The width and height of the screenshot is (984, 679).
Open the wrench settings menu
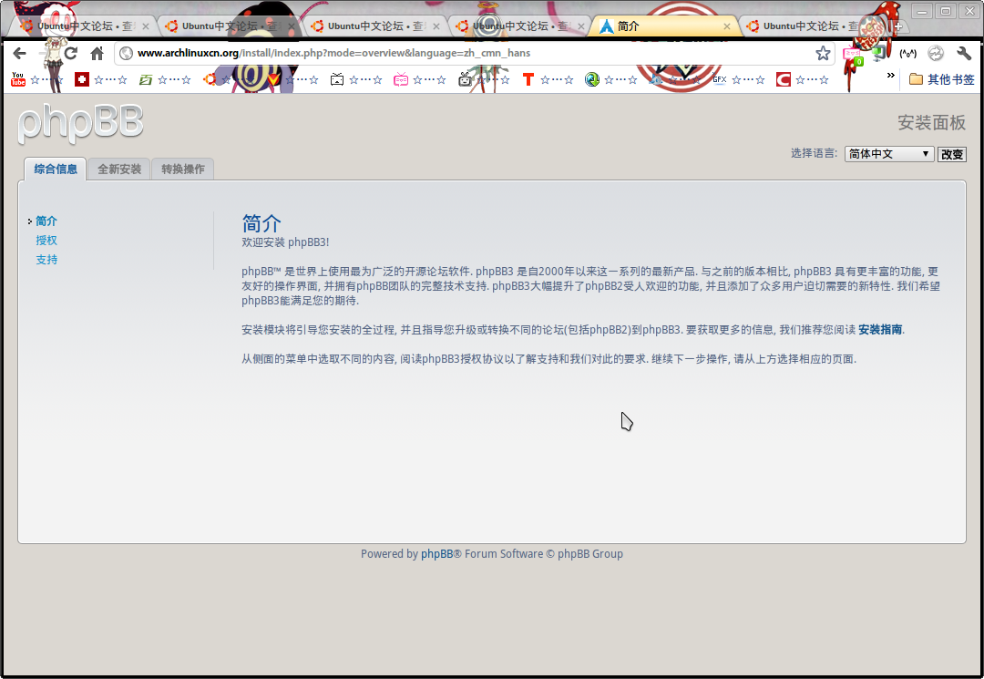(x=964, y=54)
